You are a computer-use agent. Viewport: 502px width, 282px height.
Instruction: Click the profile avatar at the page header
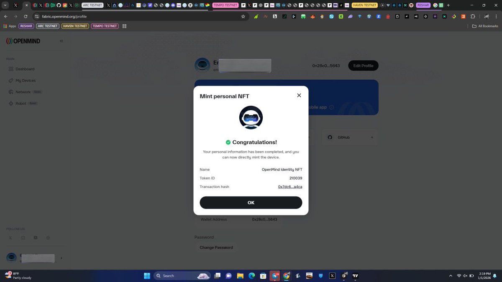tap(202, 66)
